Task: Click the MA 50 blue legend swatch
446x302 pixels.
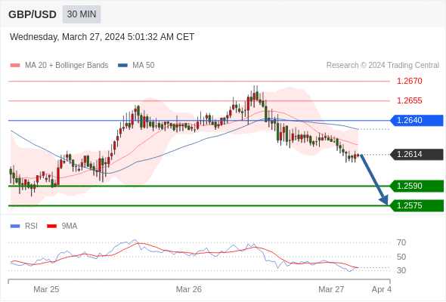Action: pos(122,66)
